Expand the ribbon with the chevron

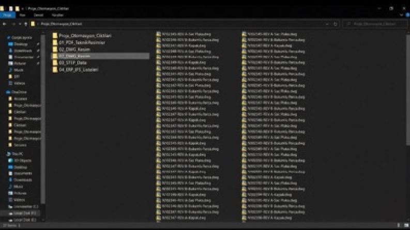401,15
